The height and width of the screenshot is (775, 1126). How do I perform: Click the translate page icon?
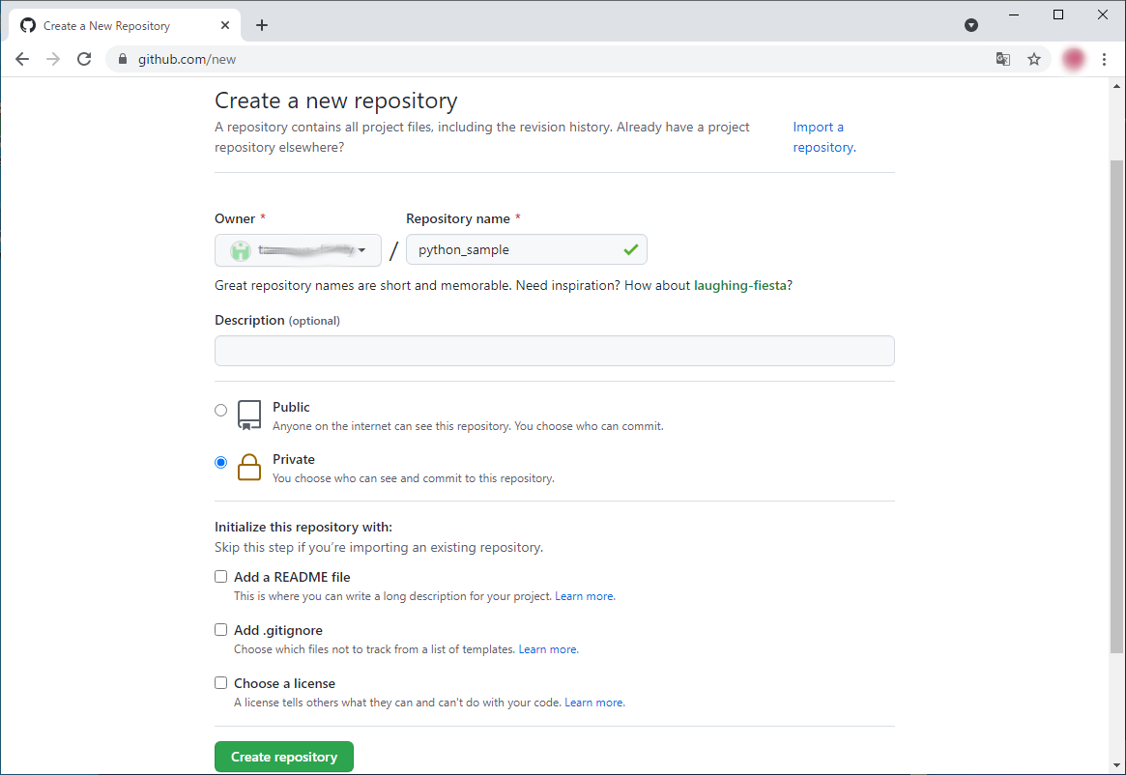(x=1003, y=59)
